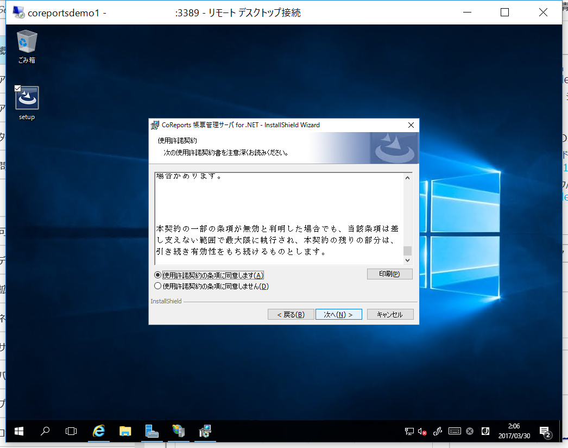Click the 使用許諾契約 heading text

178,140
